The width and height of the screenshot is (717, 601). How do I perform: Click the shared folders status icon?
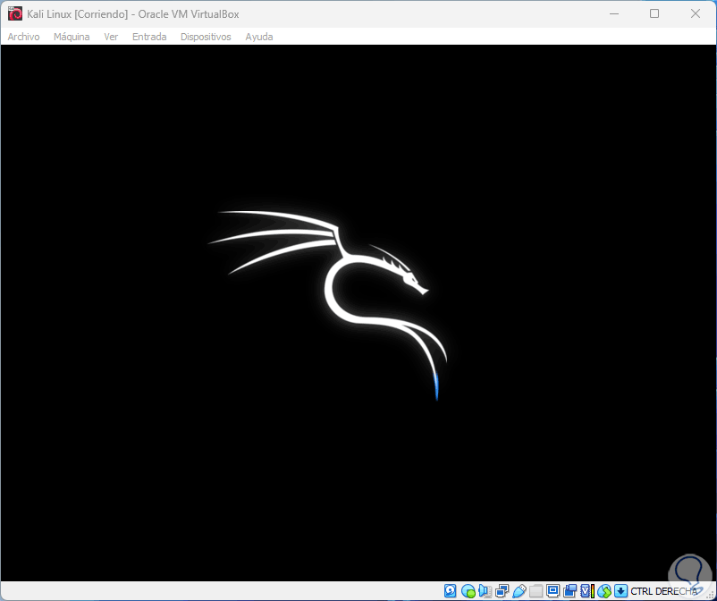pos(536,591)
